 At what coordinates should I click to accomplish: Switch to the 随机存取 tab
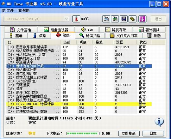point(116,30)
